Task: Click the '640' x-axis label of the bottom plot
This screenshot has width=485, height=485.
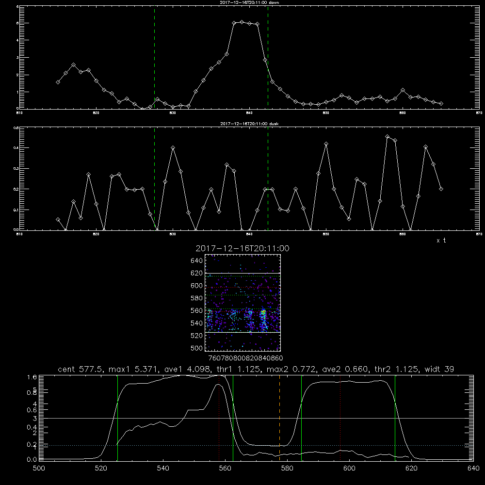Action: [473, 469]
